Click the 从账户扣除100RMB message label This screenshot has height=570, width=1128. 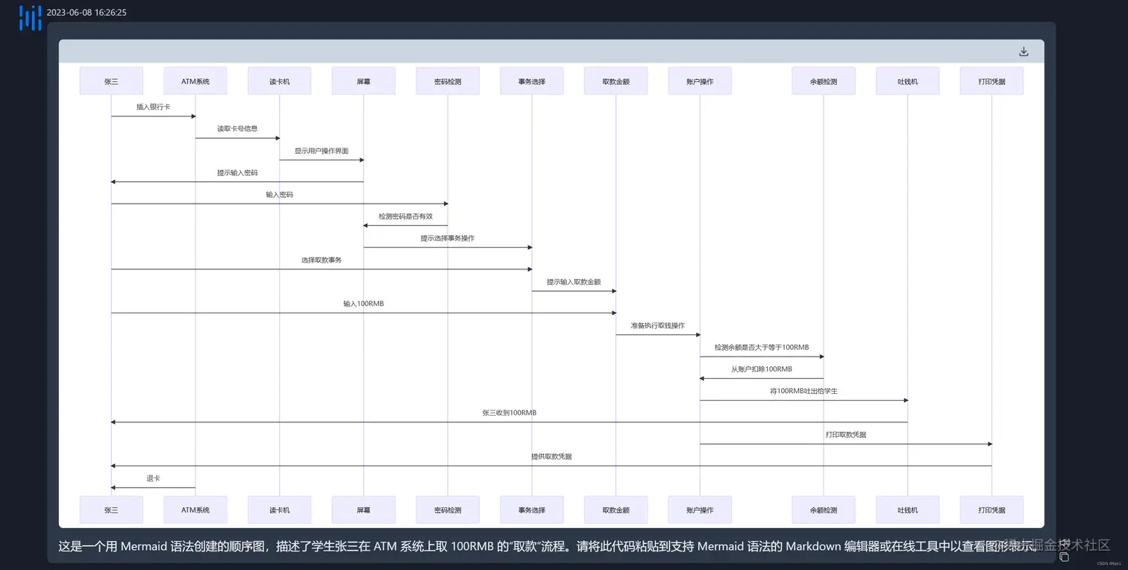(x=762, y=369)
